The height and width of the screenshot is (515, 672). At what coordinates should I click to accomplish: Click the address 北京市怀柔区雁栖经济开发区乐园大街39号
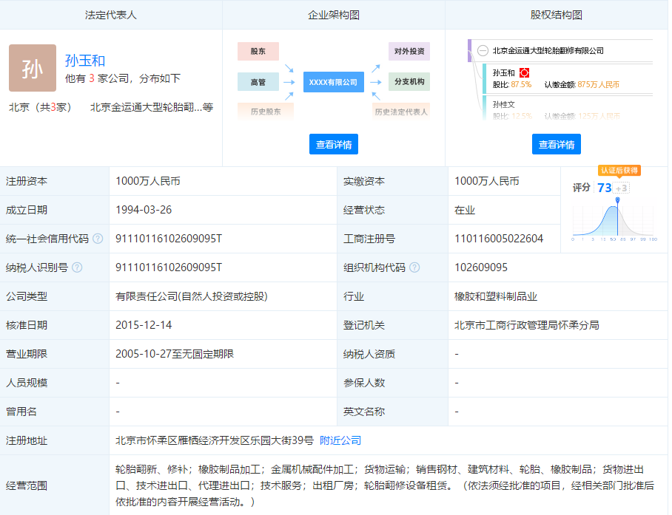[215, 440]
